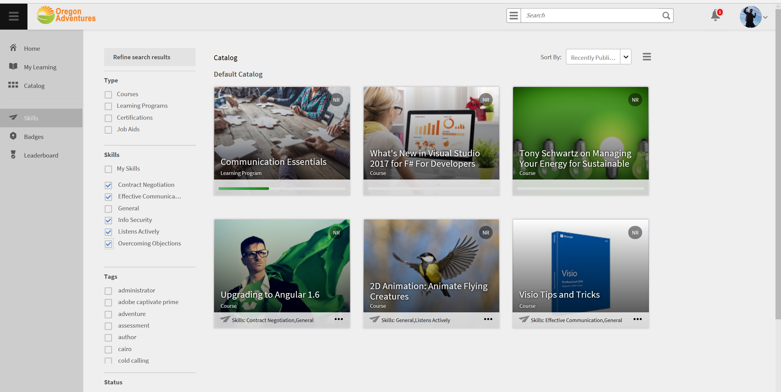
Task: Uncheck the Info Security skill filter
Action: 108,220
